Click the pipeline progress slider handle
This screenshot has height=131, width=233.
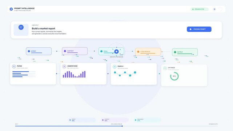(x=122, y=126)
